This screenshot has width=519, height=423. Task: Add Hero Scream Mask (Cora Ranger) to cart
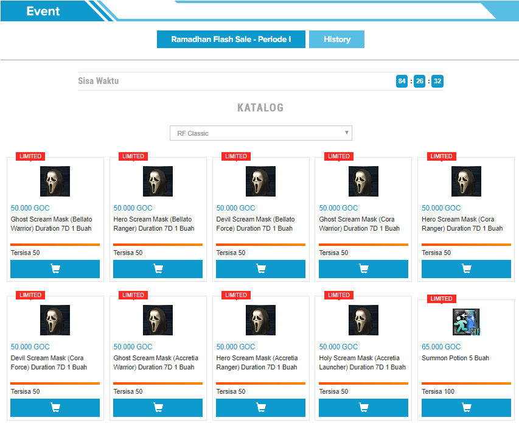pos(466,269)
